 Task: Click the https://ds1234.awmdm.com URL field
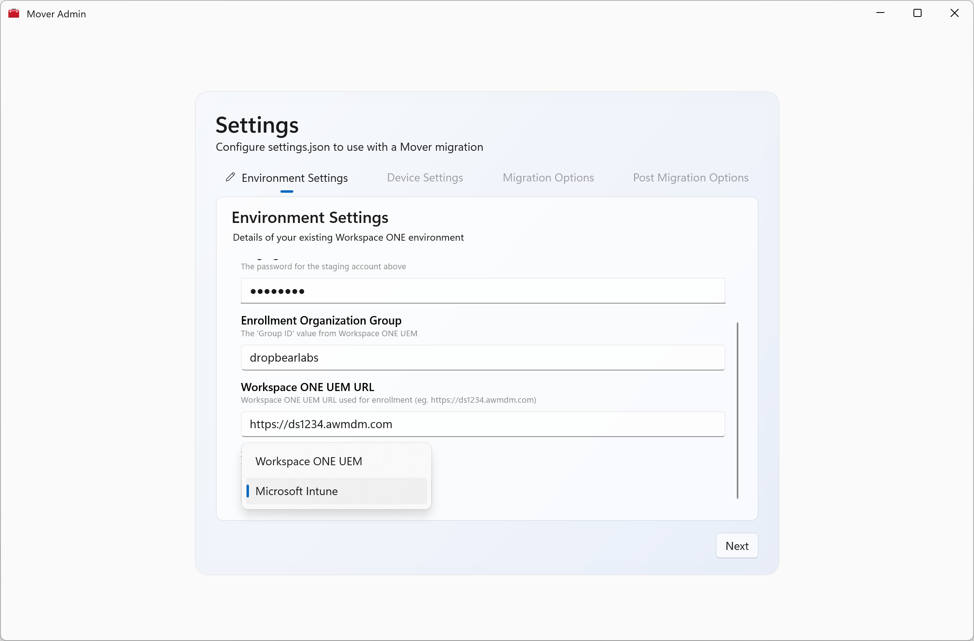[483, 425]
